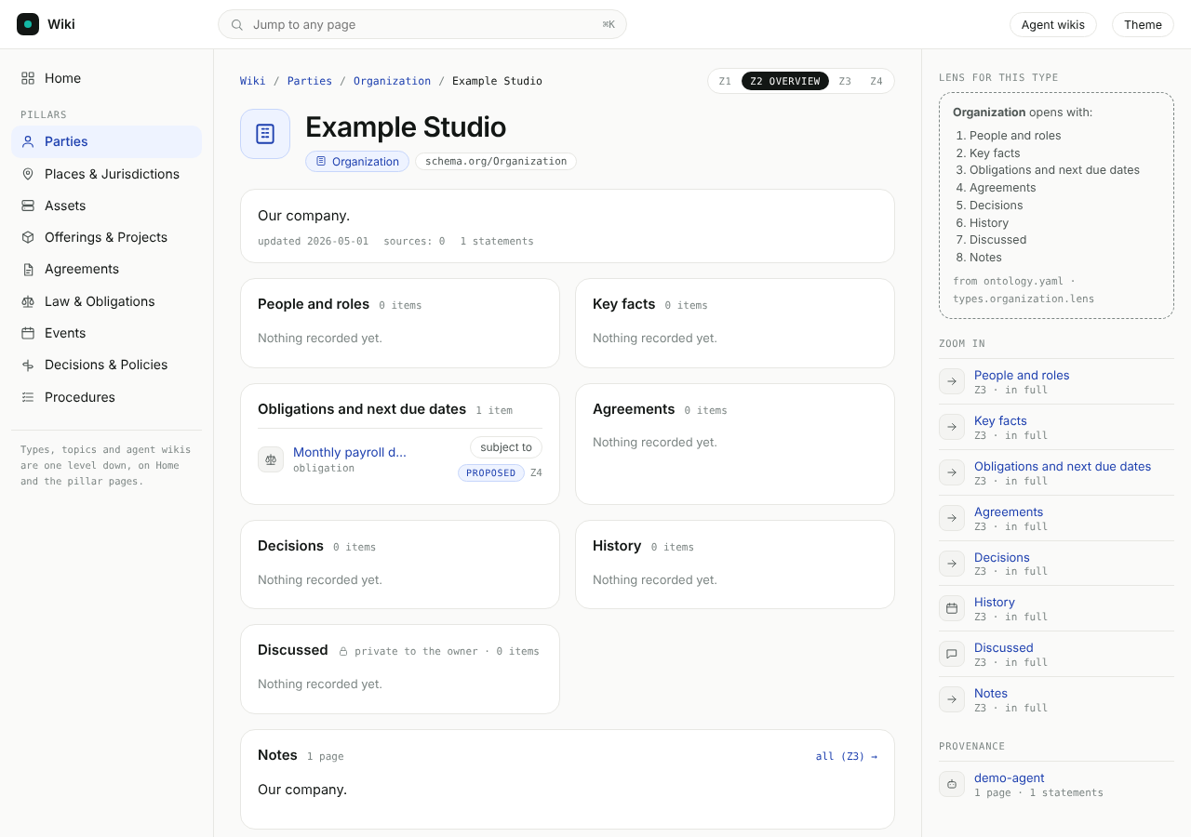1191x837 pixels.
Task: Switch to the Z3 zoom level
Action: [845, 81]
